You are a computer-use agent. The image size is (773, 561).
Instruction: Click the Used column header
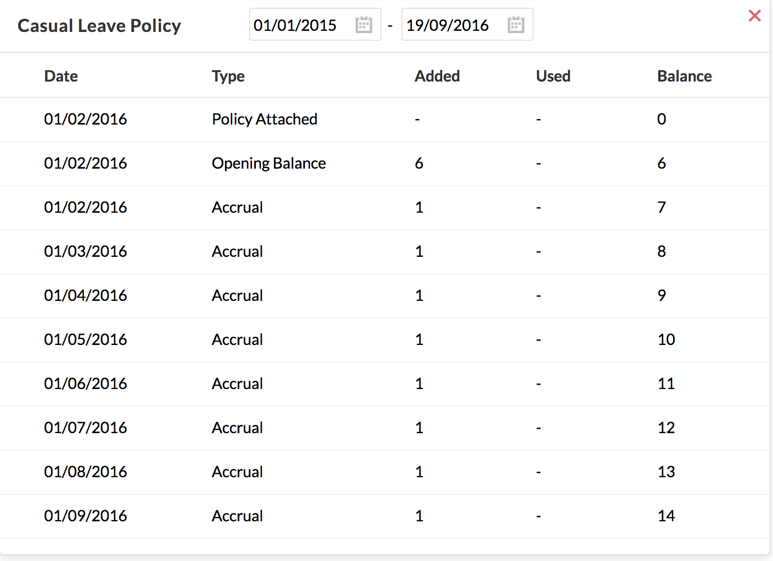[x=553, y=76]
